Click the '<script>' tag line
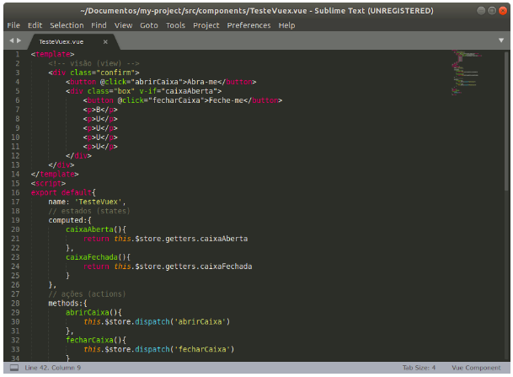 click(x=48, y=183)
